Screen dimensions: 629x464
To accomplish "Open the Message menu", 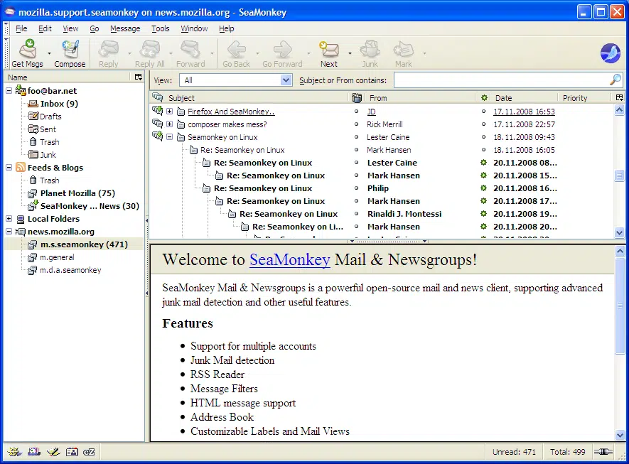I will coord(125,28).
